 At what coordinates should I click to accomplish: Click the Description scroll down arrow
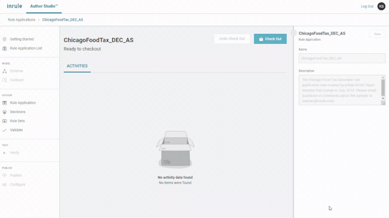point(383,98)
